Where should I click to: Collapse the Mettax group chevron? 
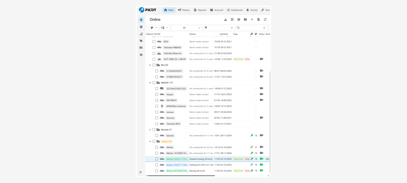[150, 141]
